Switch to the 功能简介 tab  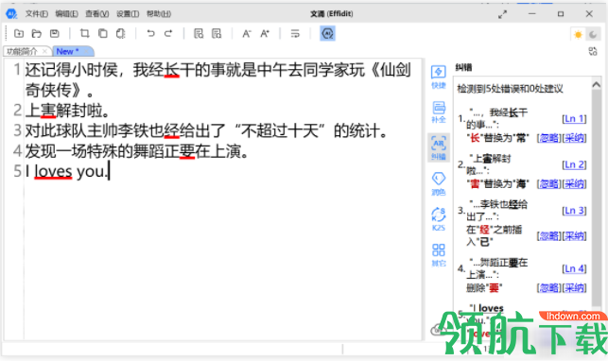point(23,51)
